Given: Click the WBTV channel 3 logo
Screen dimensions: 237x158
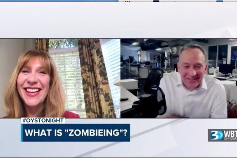Looking at the screenshot, I should coord(222,135).
